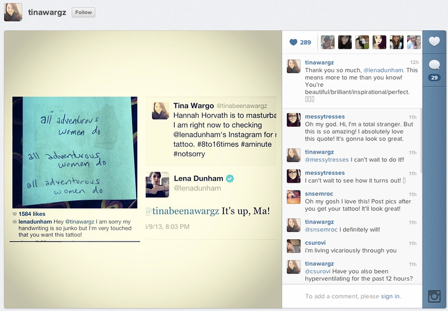Click tinawargz avatar beside caption
The height and width of the screenshot is (311, 448).
point(293,66)
